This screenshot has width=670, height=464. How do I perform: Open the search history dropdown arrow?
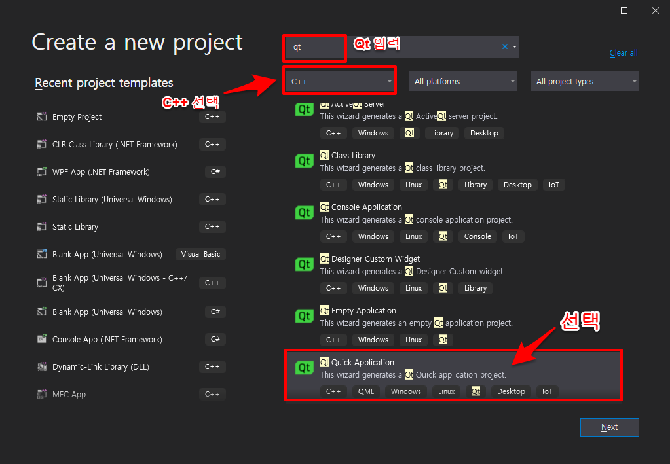(515, 46)
